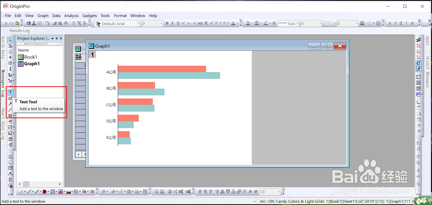Click the light bulb icon in format toolbar
The image size is (432, 205).
(274, 23)
